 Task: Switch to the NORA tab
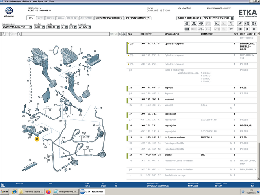[61, 18]
